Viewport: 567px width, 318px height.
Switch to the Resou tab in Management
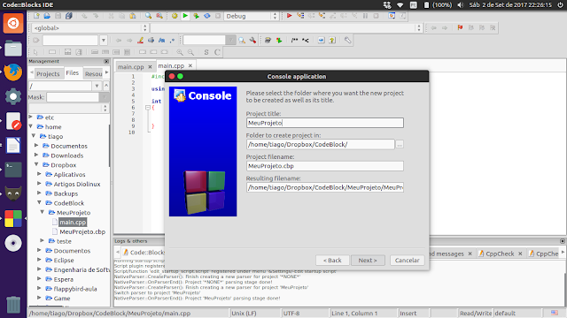93,73
